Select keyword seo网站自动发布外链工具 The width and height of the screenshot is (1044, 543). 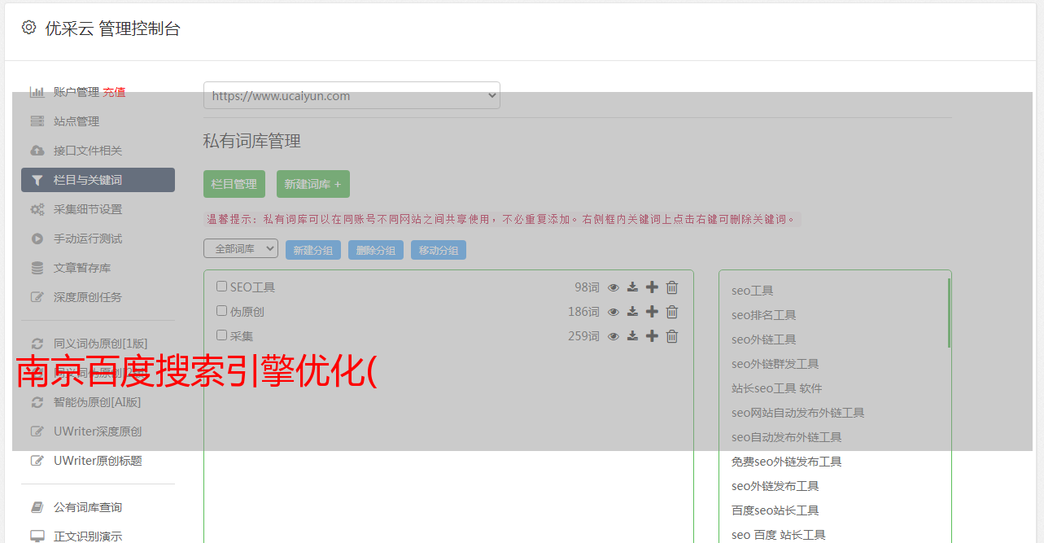click(797, 413)
